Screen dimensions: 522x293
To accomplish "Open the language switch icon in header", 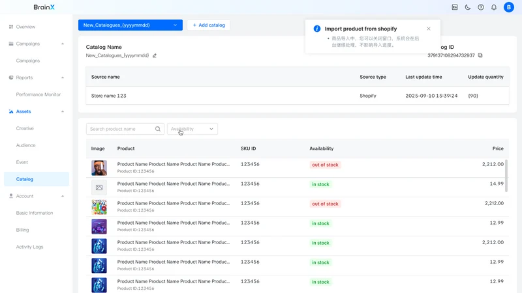I will (454, 7).
